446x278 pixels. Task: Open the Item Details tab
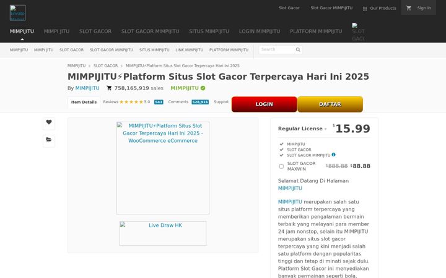pyautogui.click(x=84, y=102)
